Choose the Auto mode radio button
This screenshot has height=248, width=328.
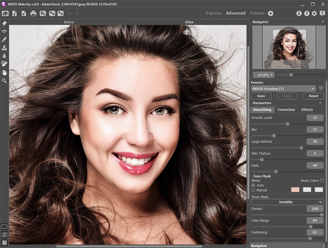[253, 185]
